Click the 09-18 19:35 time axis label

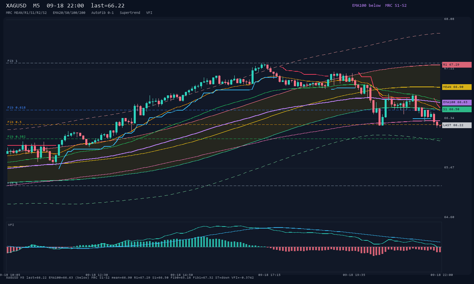click(354, 275)
